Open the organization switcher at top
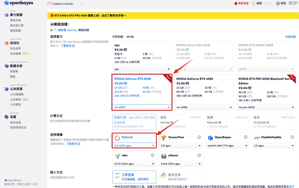 [x=65, y=4]
